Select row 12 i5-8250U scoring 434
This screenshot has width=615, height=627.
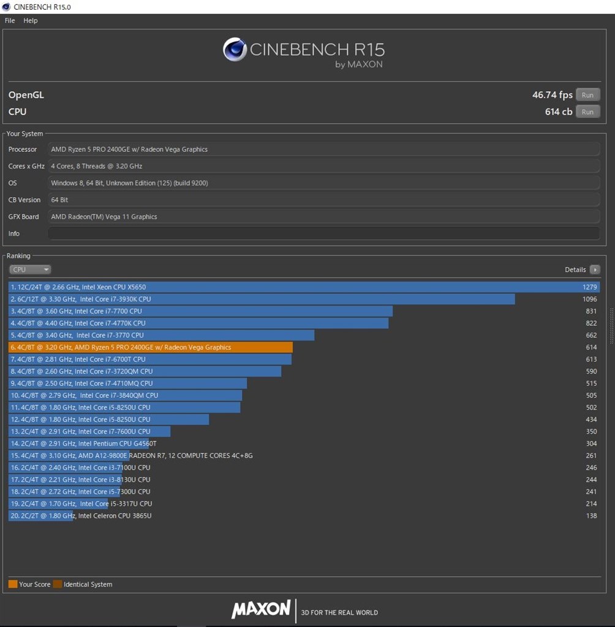pyautogui.click(x=304, y=419)
